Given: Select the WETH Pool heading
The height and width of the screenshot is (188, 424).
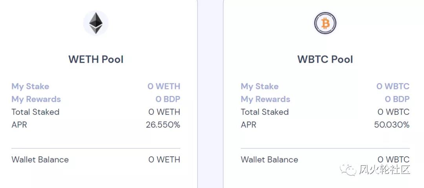Looking at the screenshot, I should 96,60.
